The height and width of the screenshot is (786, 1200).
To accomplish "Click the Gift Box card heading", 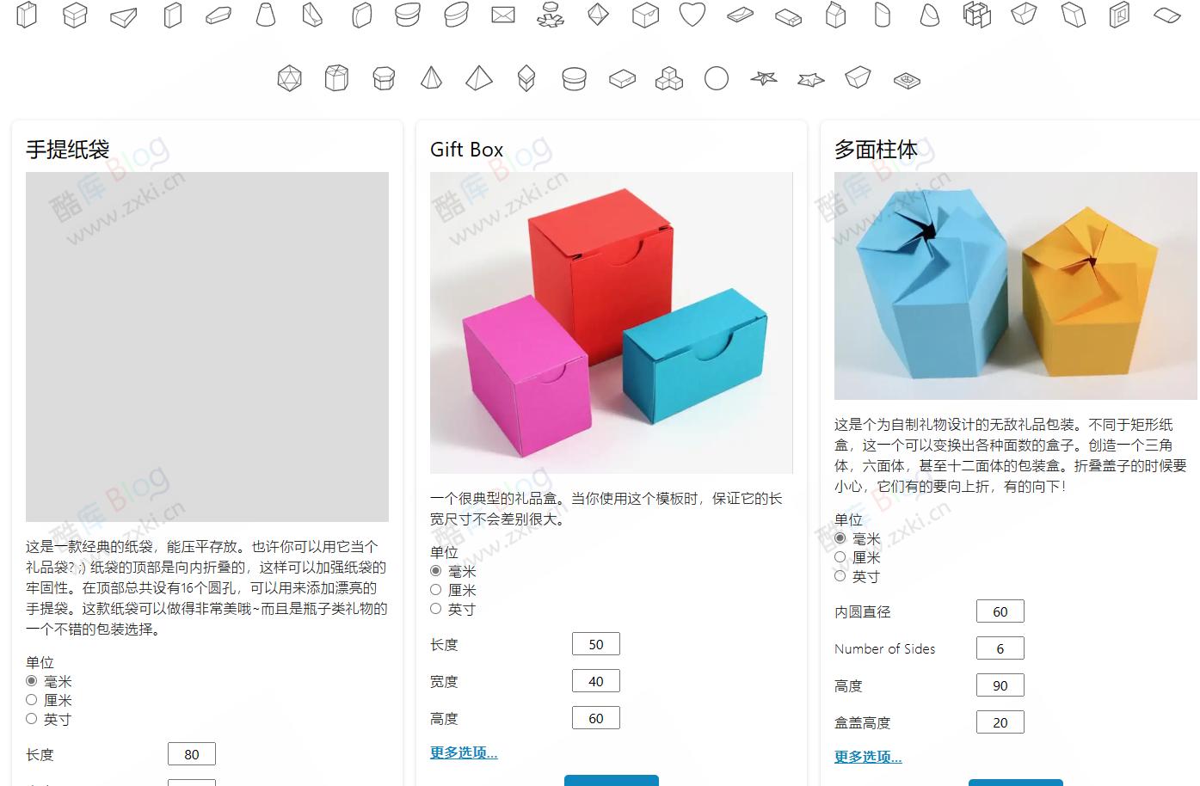I will click(467, 150).
